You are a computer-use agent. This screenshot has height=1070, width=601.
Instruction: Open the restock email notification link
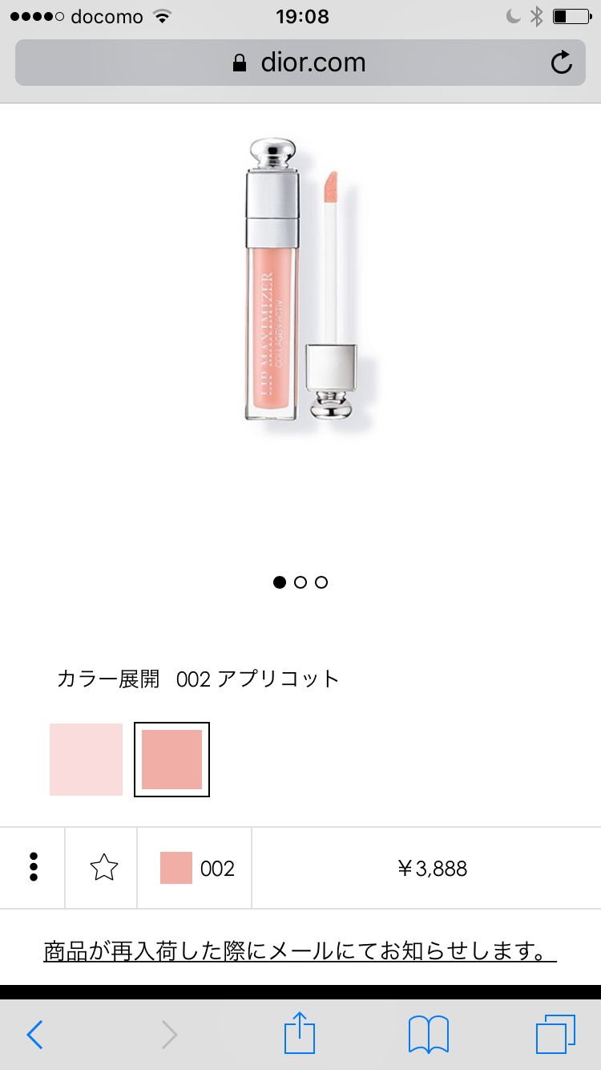pos(300,951)
